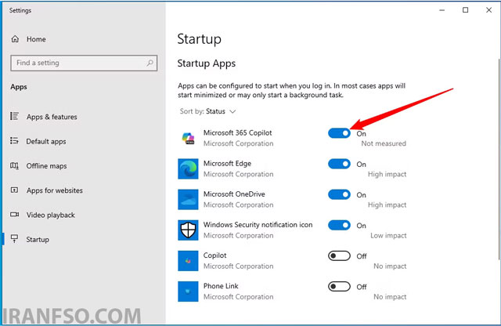Click the Home icon in sidebar
The height and width of the screenshot is (326, 501).
pyautogui.click(x=15, y=39)
